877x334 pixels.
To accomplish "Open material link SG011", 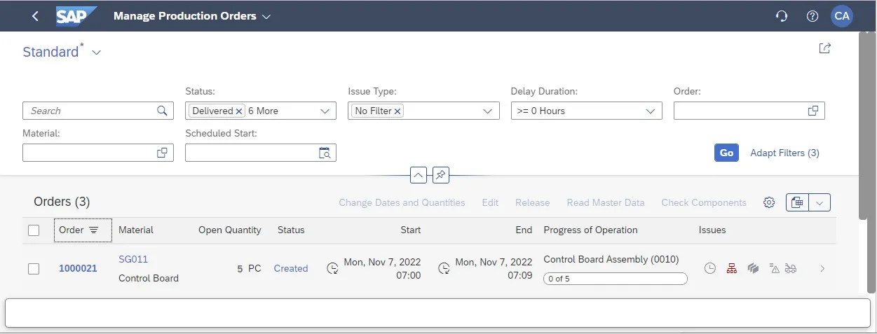I will [x=133, y=259].
